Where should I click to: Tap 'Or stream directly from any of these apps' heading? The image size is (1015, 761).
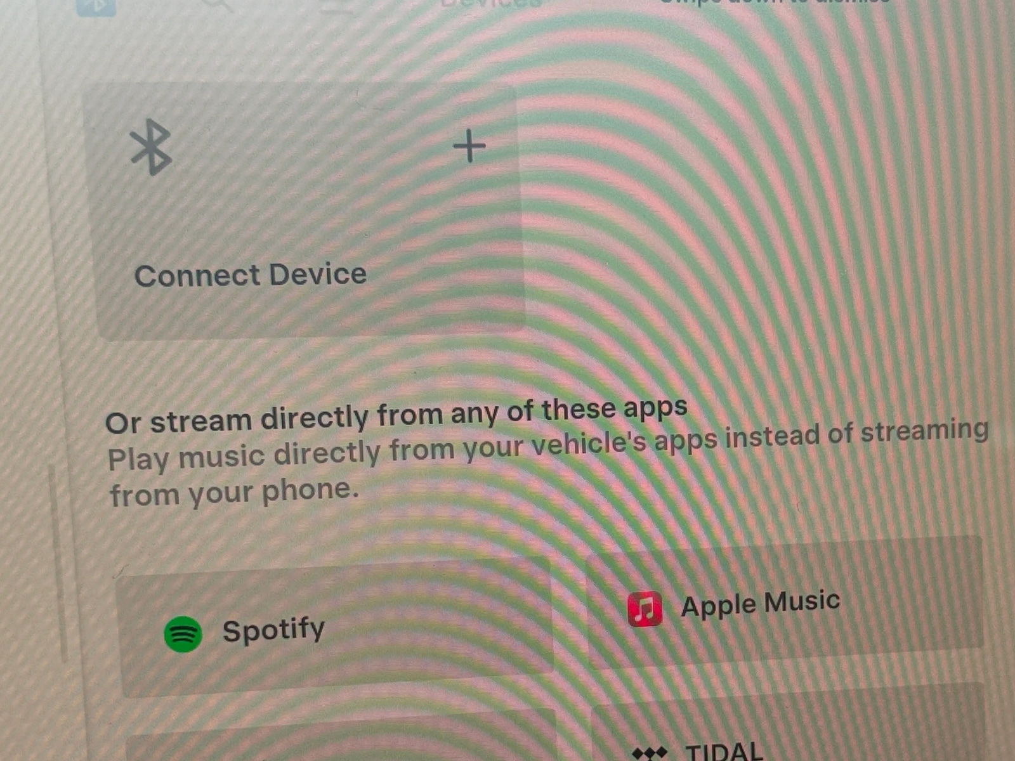tap(396, 414)
